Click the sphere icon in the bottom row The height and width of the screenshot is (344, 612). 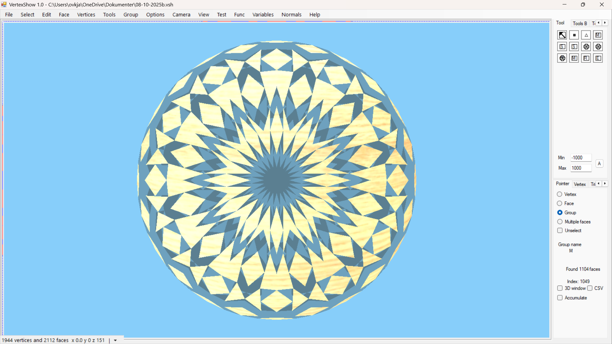pos(562,58)
